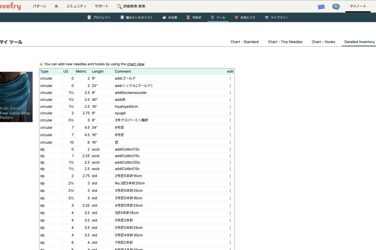Open edit menu for addi赤 row
Image resolution: width=376 pixels, height=250 pixels.
[230, 100]
